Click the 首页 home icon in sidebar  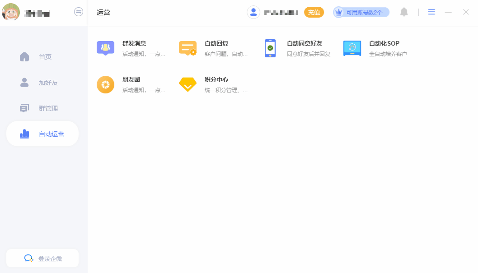click(x=24, y=56)
